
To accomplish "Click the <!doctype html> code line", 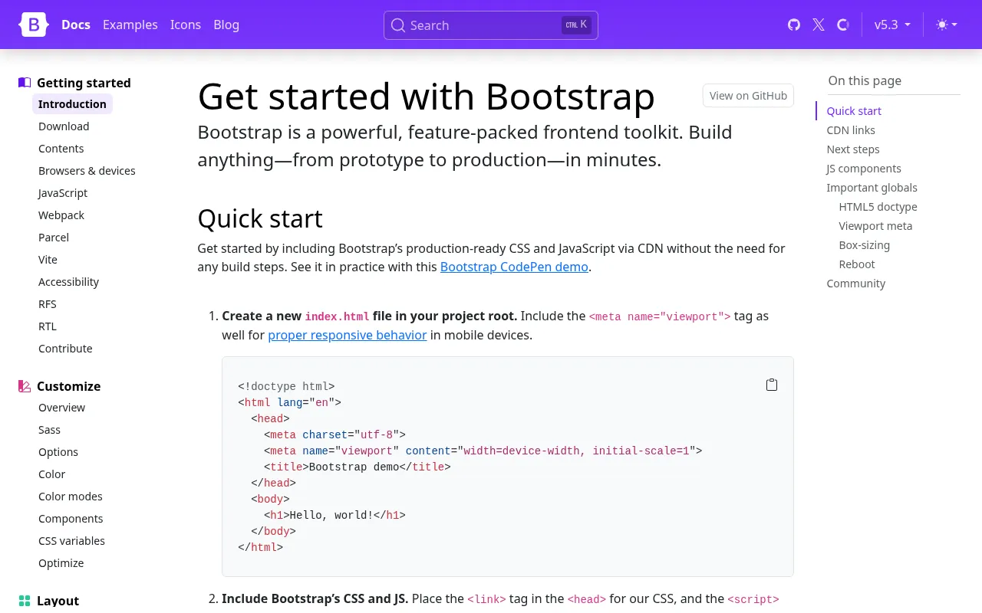I will (286, 386).
